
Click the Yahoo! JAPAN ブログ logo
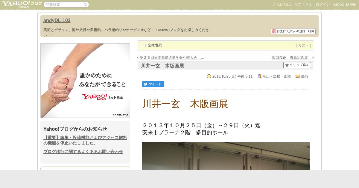pos(22,4)
